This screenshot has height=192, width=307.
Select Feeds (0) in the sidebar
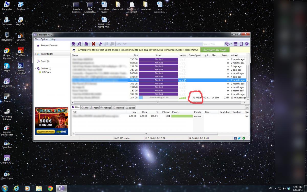tap(45, 61)
